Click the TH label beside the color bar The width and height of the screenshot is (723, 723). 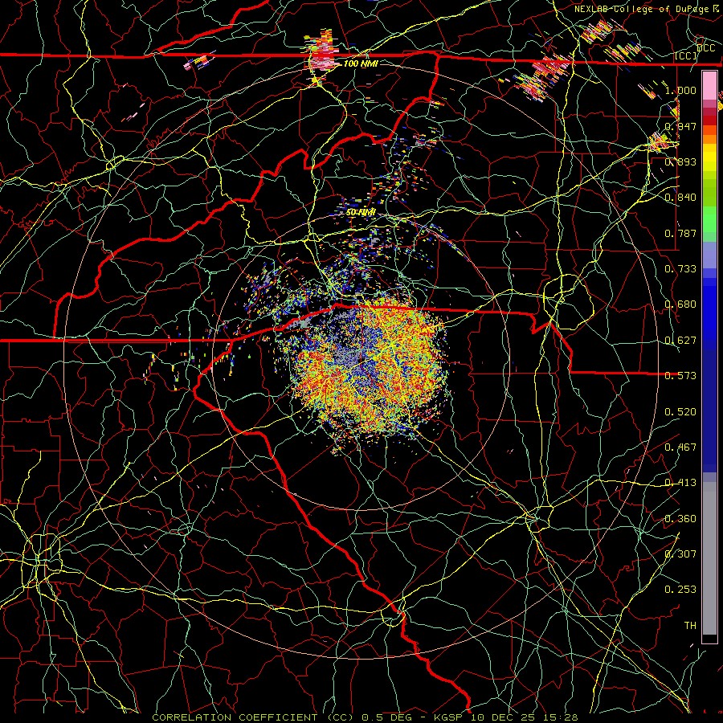pyautogui.click(x=690, y=626)
